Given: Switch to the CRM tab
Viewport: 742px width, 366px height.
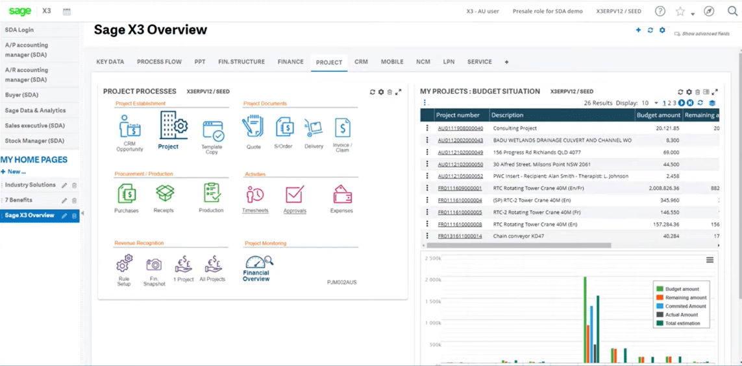Looking at the screenshot, I should (x=361, y=62).
